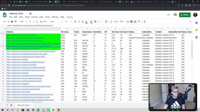Open the Add-ons menu
Screen dimensions: 200x112
pos(55,17)
